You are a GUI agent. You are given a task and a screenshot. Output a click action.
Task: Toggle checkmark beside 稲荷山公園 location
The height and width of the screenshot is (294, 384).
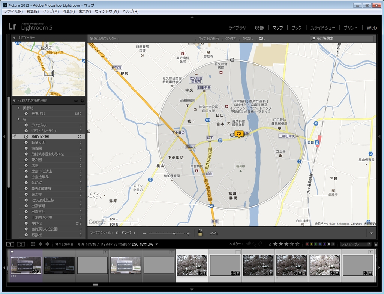(14, 137)
